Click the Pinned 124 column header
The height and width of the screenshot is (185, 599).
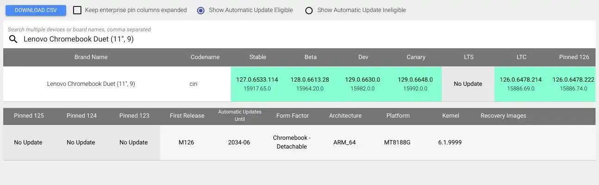coord(82,116)
